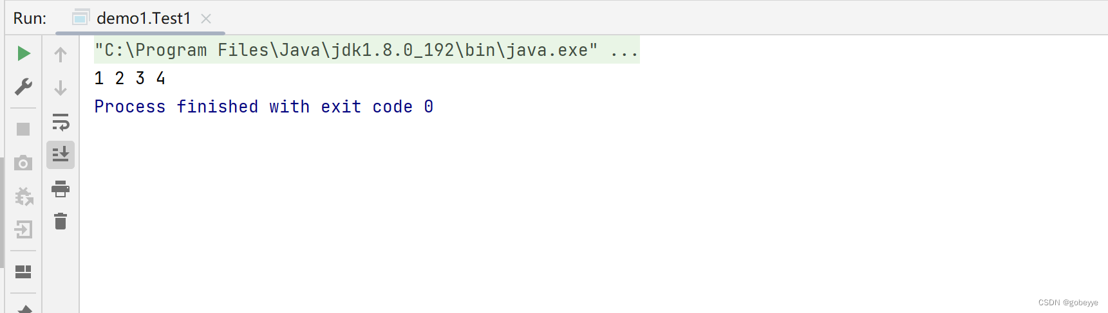Click the Process finished exit code text
This screenshot has height=313, width=1108.
[264, 107]
